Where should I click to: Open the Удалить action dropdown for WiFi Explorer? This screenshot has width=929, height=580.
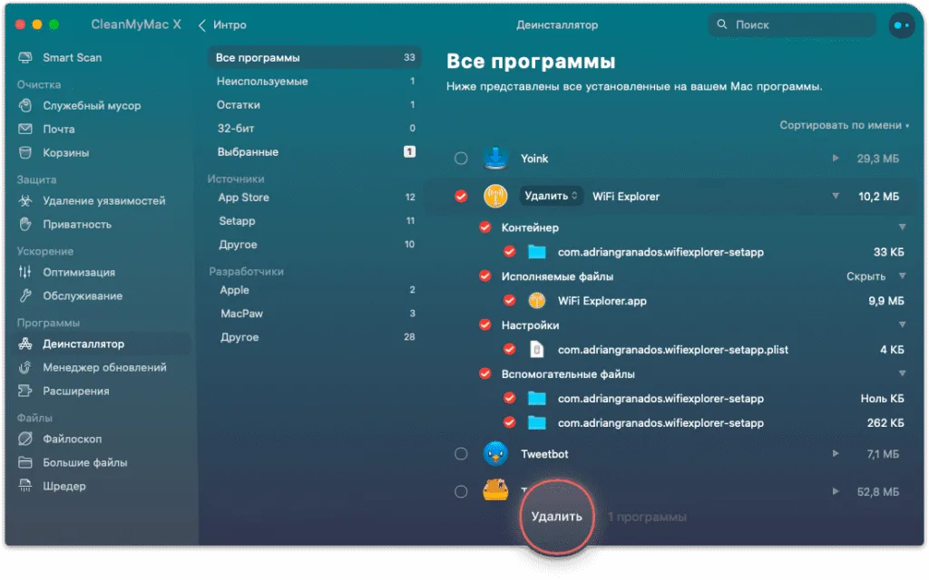pos(551,196)
